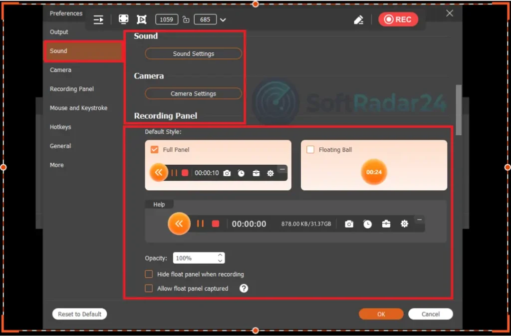Select the full screen capture icon
Screen dimensions: 511x336
tap(123, 19)
